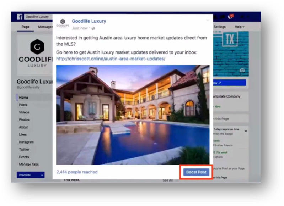Select Instagram in the sidebar
The height and width of the screenshot is (206, 284).
click(x=26, y=142)
